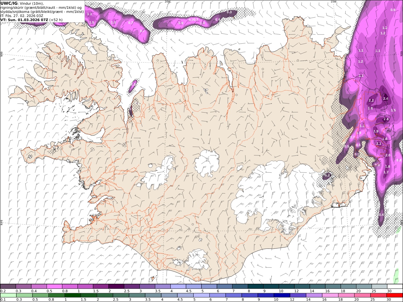Pick the bright pink snow swatch after 0.5
Screen dimensions: 403x302
pyautogui.click(x=54, y=287)
